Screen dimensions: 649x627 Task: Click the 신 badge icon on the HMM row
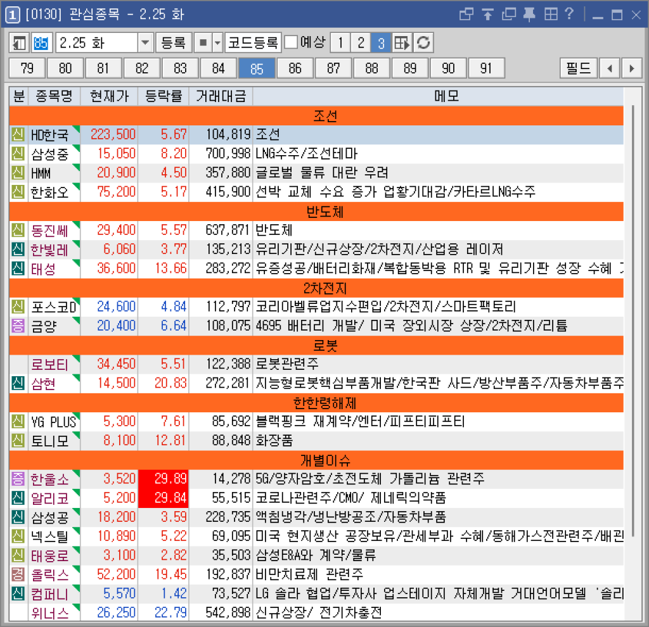tap(18, 172)
